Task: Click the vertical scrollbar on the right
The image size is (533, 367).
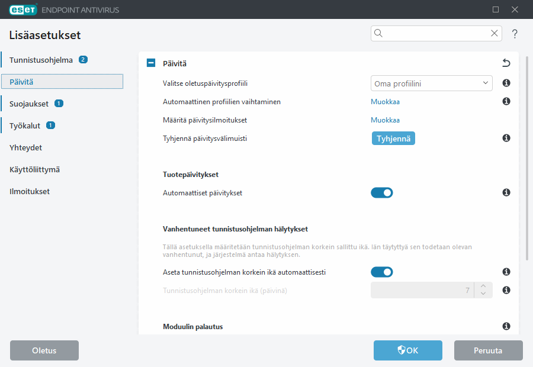Action: (x=527, y=159)
